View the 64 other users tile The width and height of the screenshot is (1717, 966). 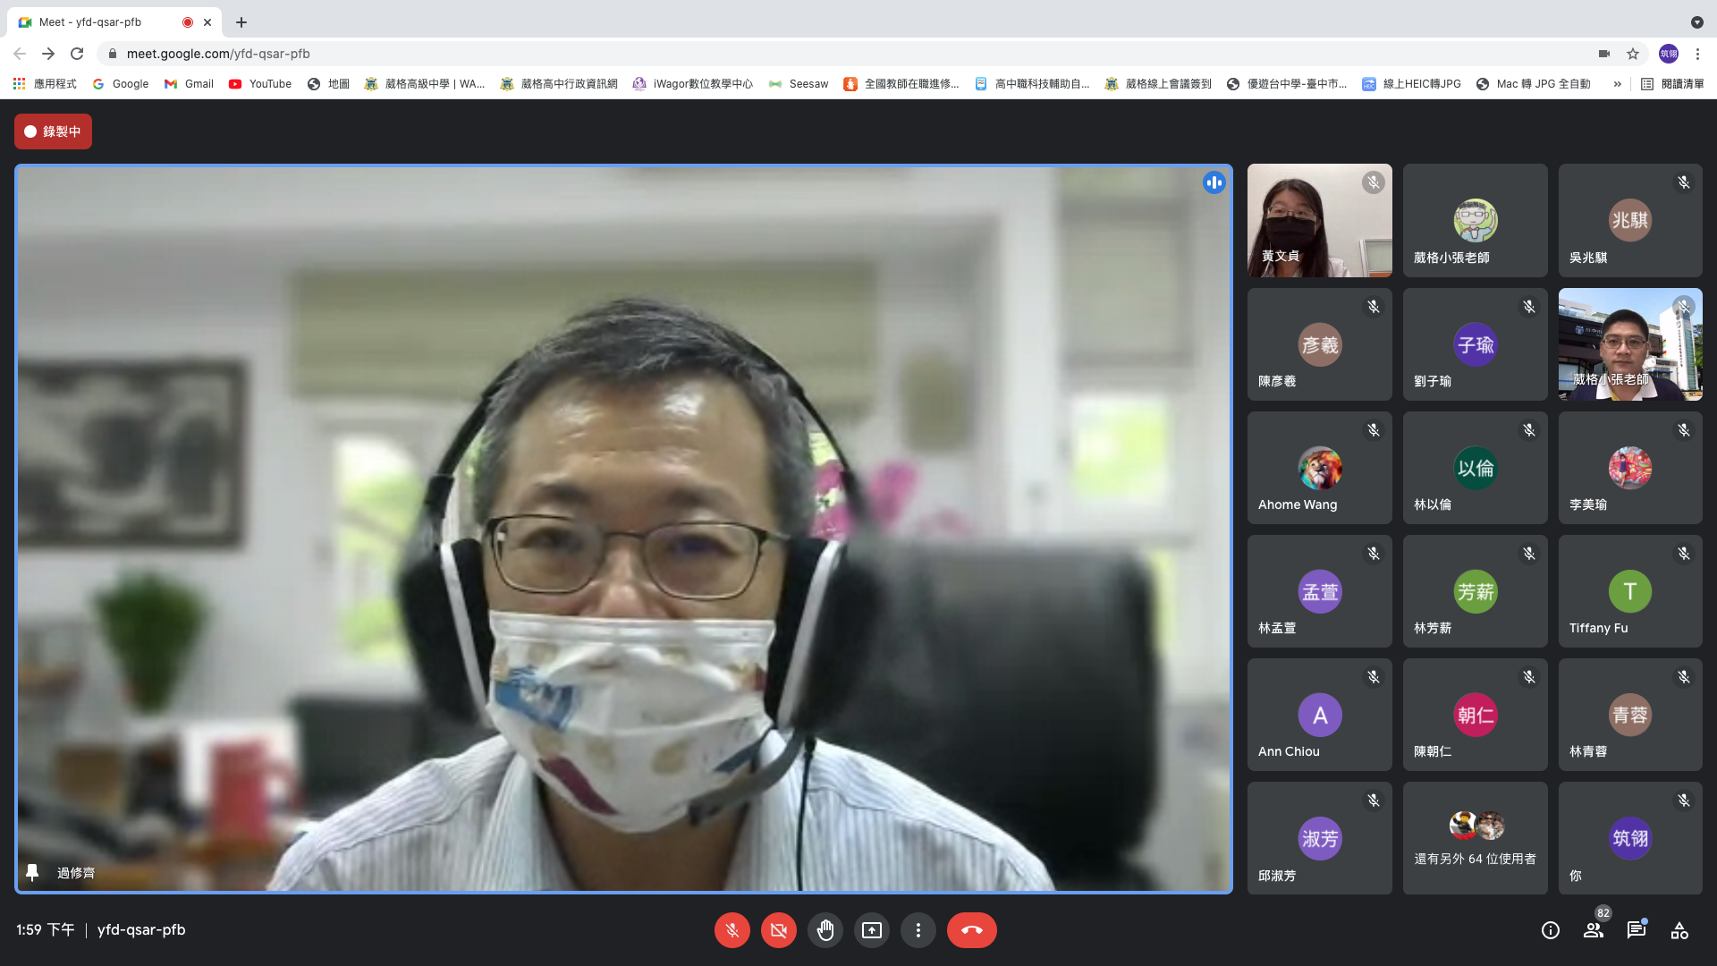pos(1475,839)
